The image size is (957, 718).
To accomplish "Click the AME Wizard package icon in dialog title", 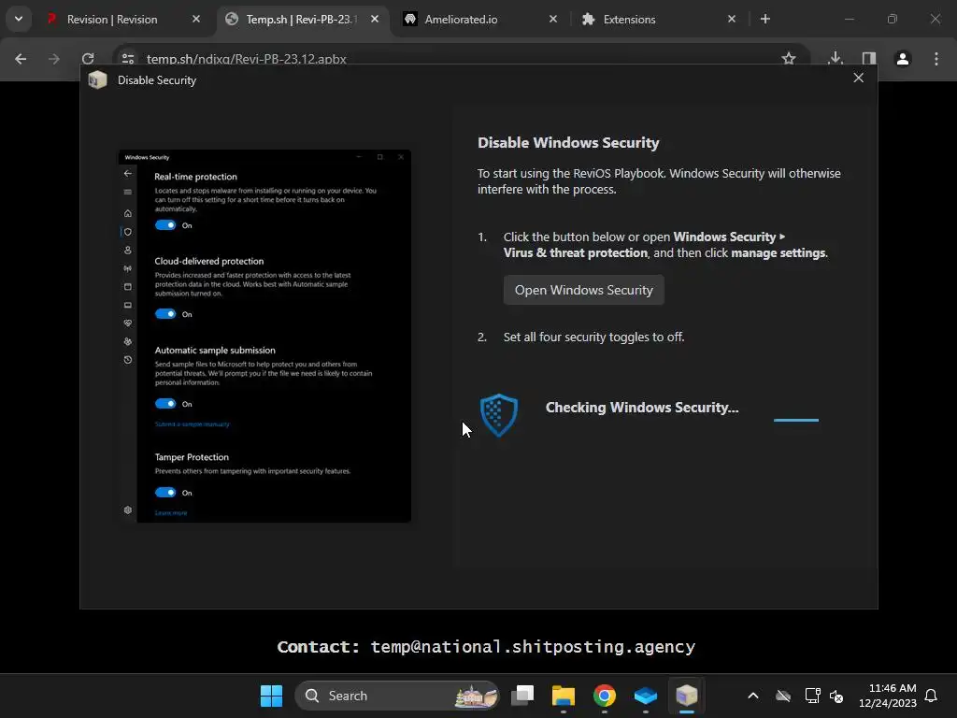I will (x=97, y=80).
